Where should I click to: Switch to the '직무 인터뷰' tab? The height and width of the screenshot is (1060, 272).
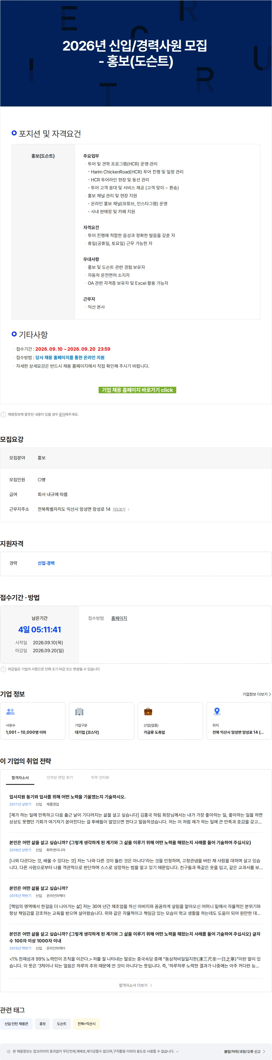tap(100, 777)
